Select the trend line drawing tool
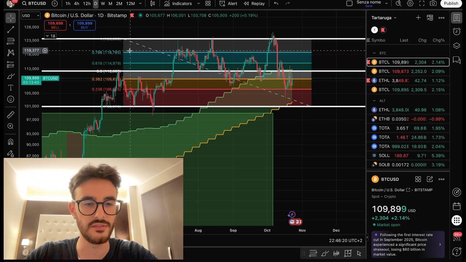This screenshot has width=466, height=262. pos(11,30)
